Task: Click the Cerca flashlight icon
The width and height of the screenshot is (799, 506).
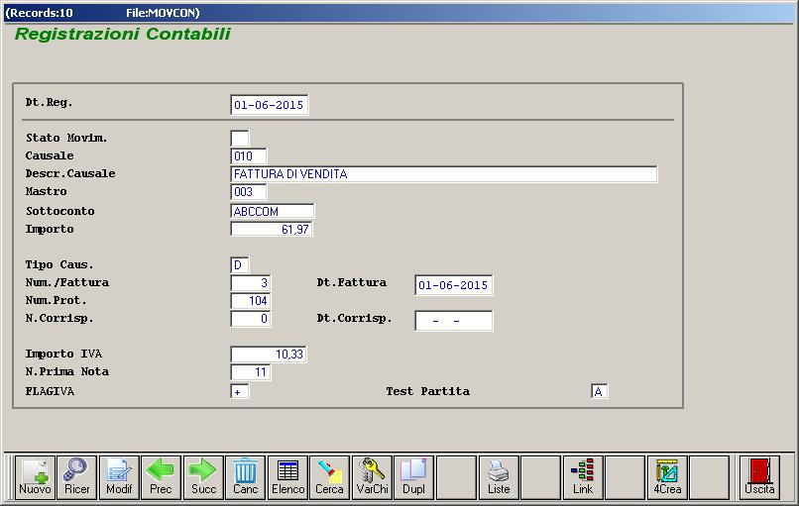Action: pyautogui.click(x=329, y=477)
